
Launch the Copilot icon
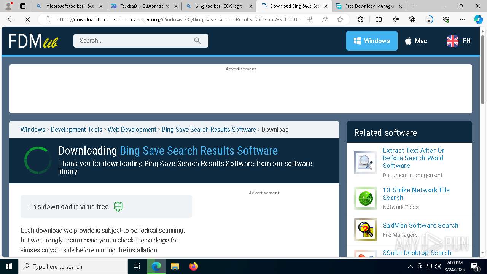[x=478, y=19]
